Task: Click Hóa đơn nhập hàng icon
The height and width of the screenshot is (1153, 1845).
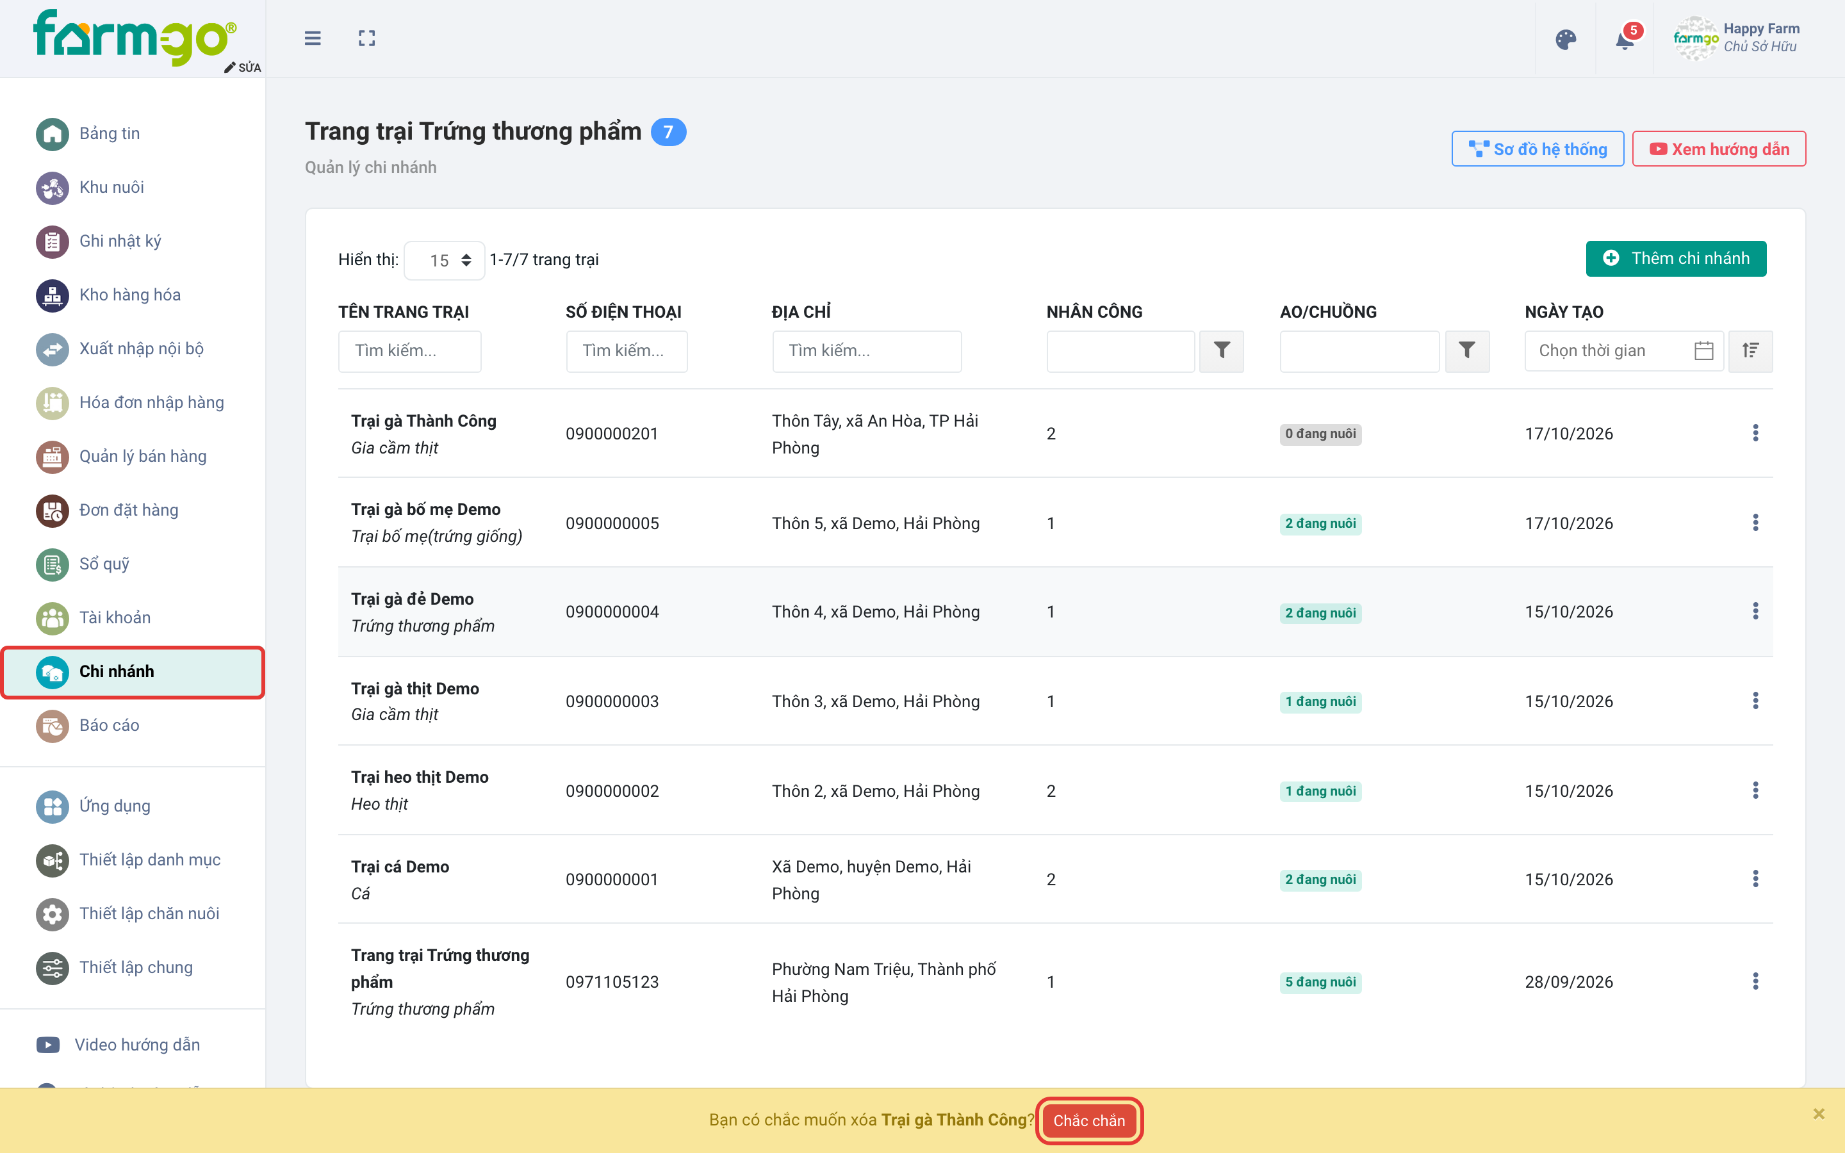Action: 52,403
